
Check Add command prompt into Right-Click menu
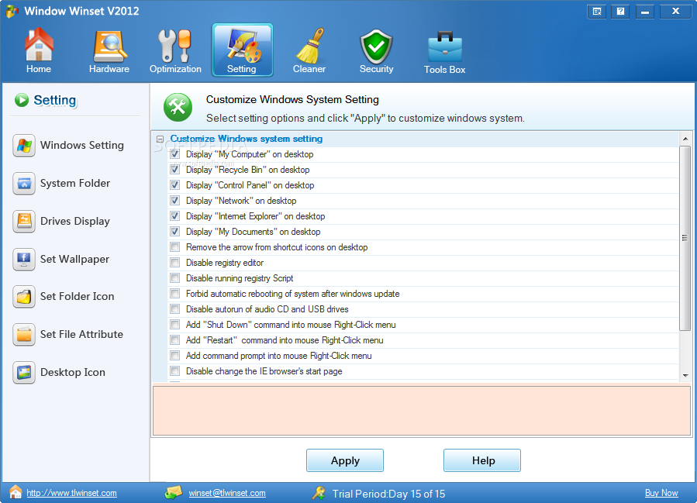[x=175, y=356]
